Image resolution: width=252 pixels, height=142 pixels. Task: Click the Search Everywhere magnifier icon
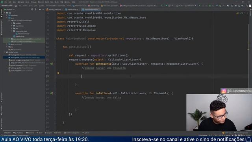point(246,6)
